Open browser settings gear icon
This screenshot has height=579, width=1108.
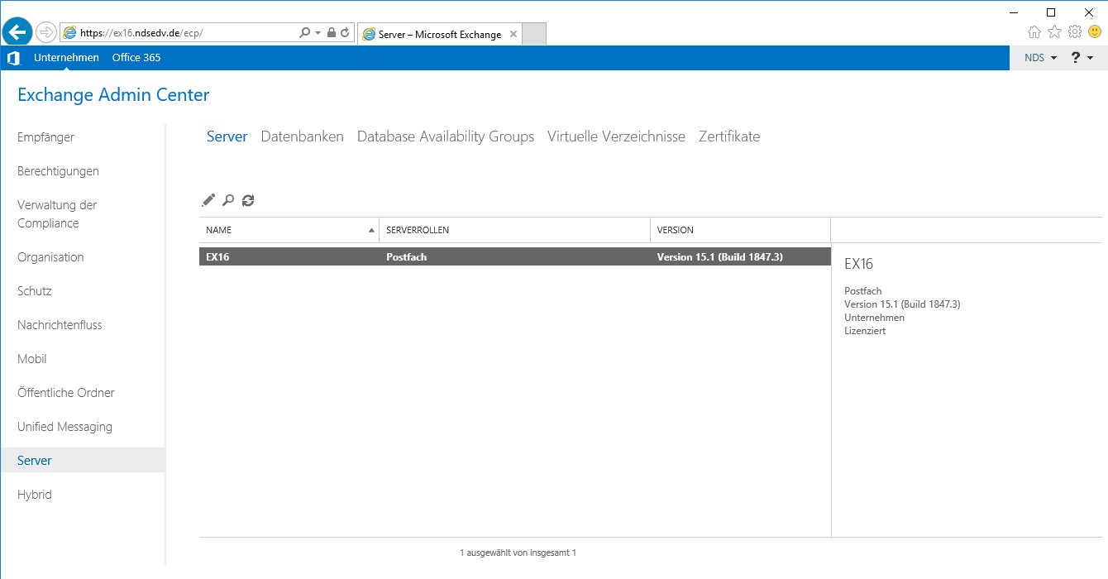click(1074, 32)
